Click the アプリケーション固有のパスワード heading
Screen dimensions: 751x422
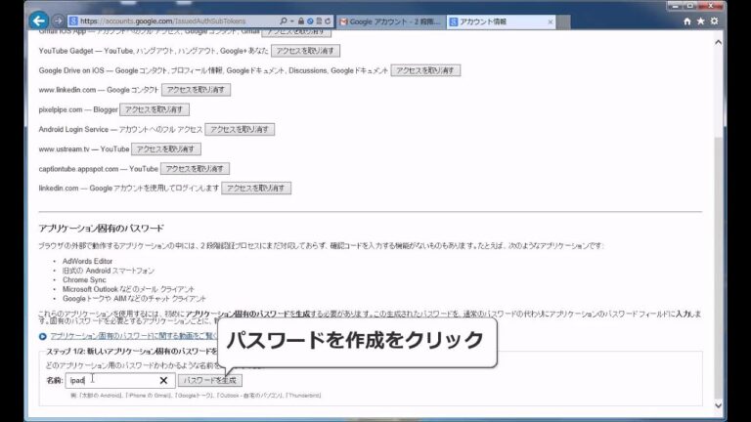point(101,229)
